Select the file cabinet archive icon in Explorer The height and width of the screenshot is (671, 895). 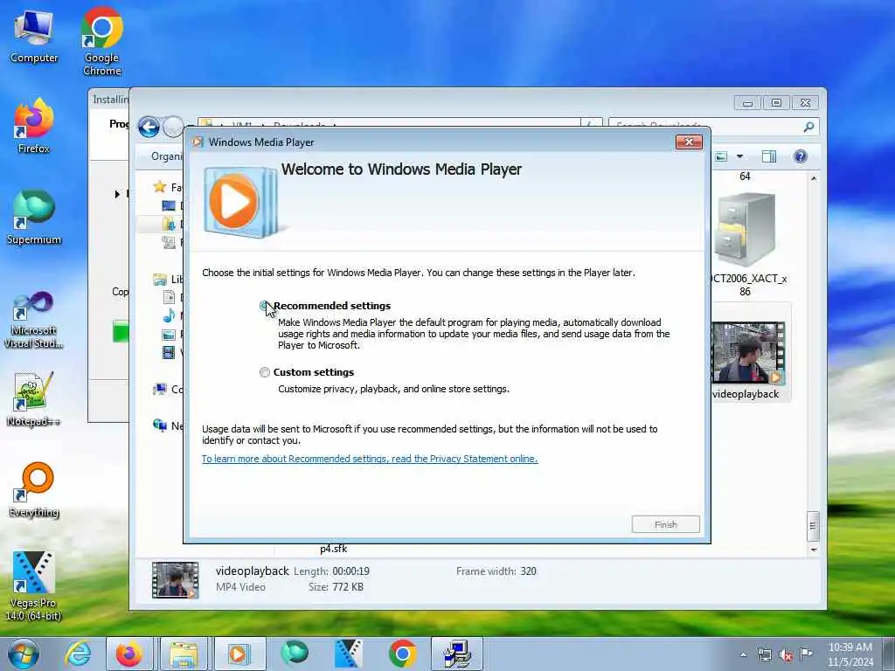746,230
